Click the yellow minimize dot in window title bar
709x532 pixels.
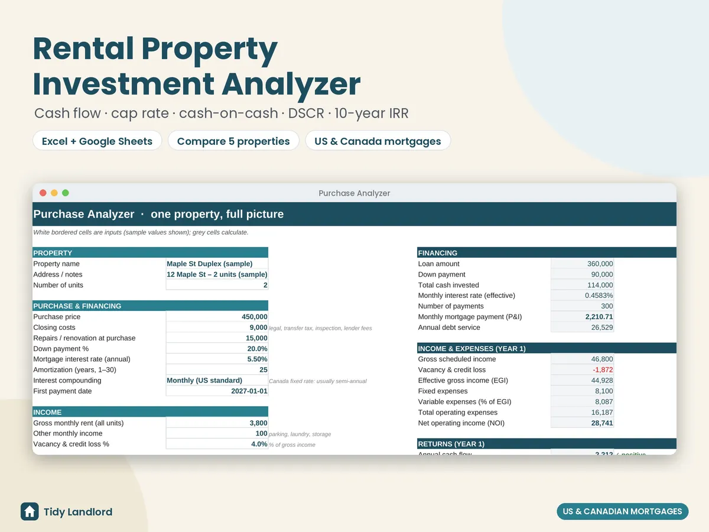[54, 193]
